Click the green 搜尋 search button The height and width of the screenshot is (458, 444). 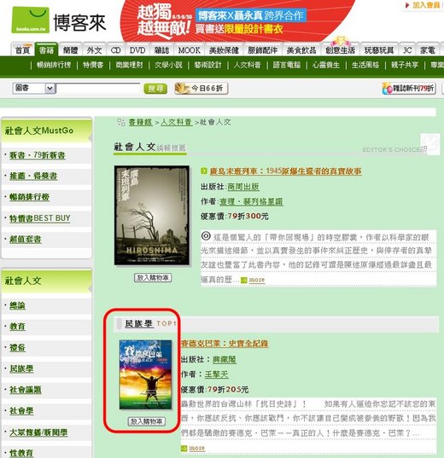pos(155,89)
